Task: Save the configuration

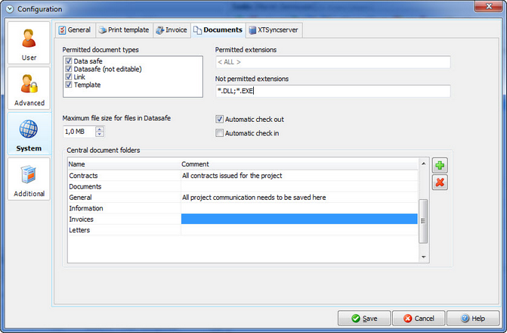Action: [x=364, y=319]
